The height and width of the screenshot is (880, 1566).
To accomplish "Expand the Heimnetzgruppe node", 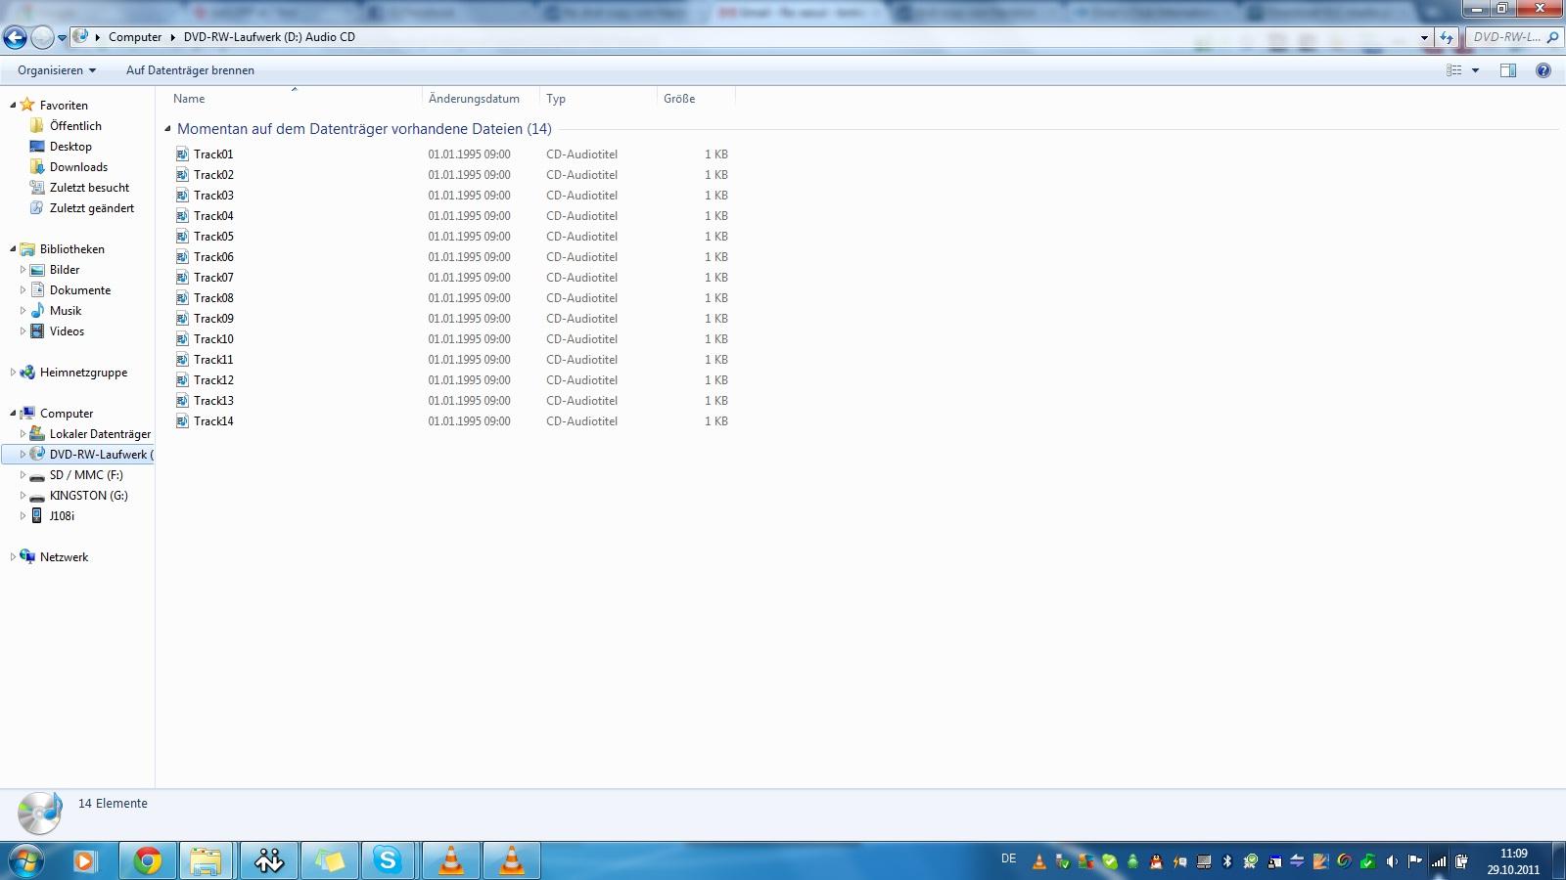I will click(x=13, y=373).
